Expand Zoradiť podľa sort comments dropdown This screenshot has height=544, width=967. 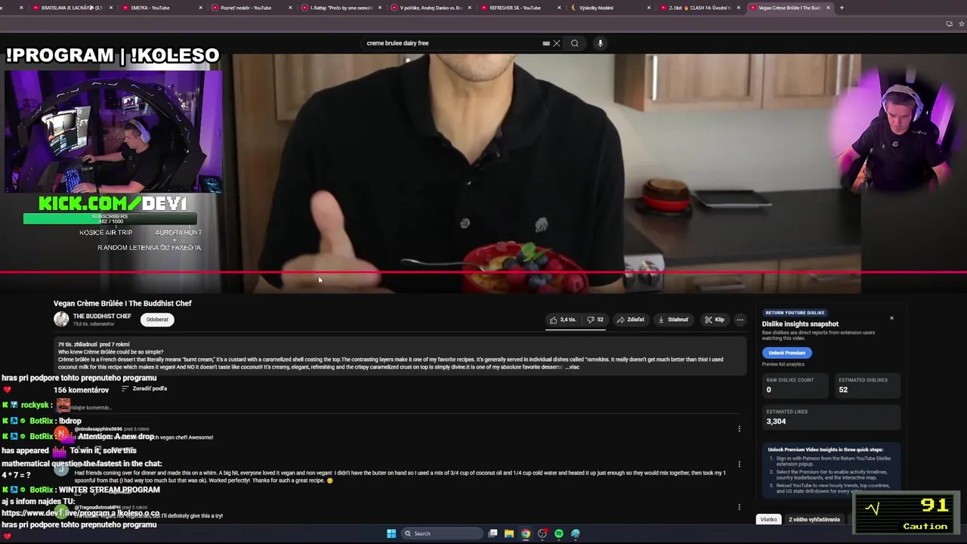[144, 388]
